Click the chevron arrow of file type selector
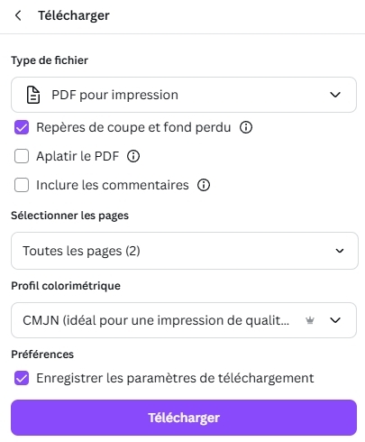Screen dimensions: 365x442 [335, 95]
